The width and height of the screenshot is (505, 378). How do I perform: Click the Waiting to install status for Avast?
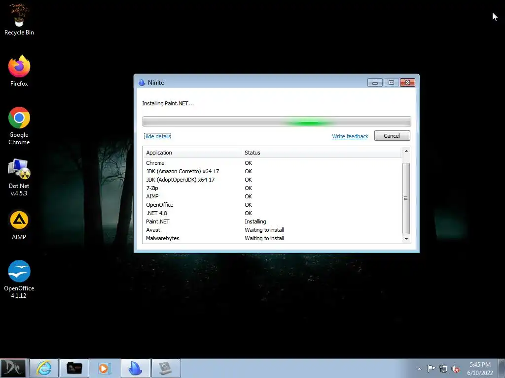click(x=264, y=230)
